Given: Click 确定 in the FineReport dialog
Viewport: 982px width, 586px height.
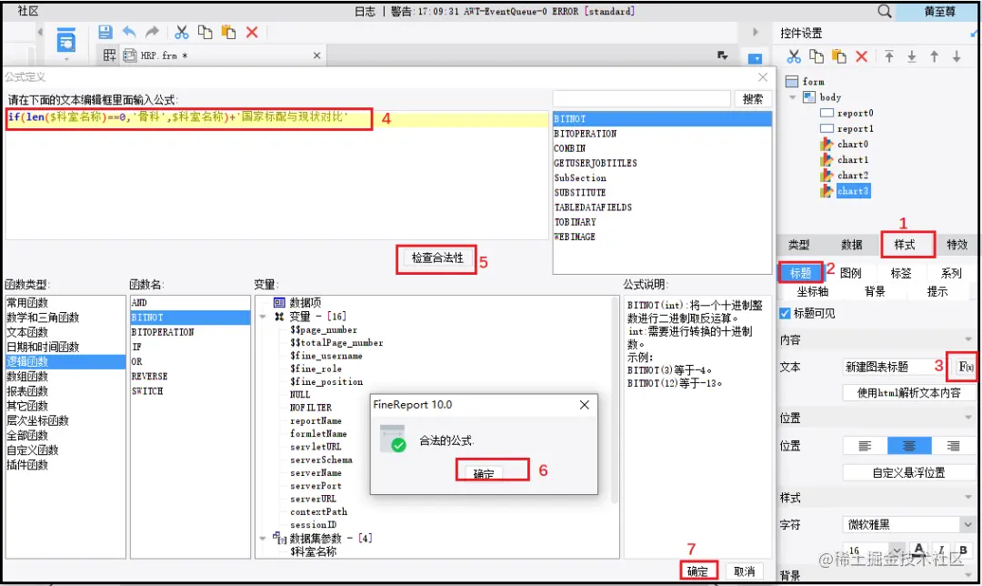Looking at the screenshot, I should pyautogui.click(x=483, y=472).
